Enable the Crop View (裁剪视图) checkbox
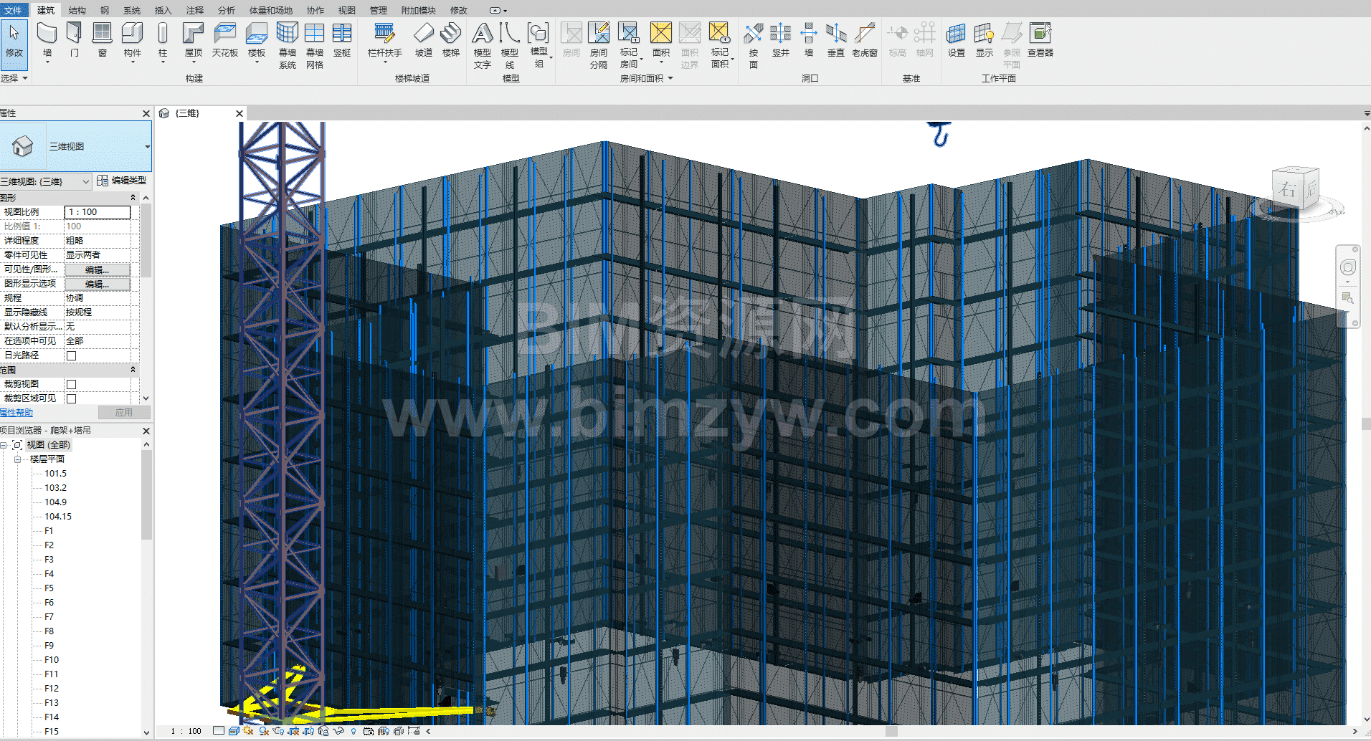 71,384
